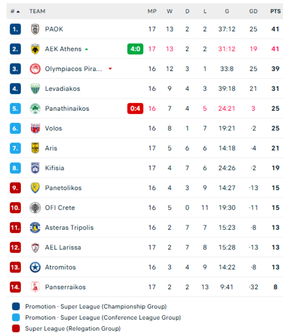The width and height of the screenshot is (283, 334).
Task: Sort standings by PTS column header
Action: pos(275,12)
